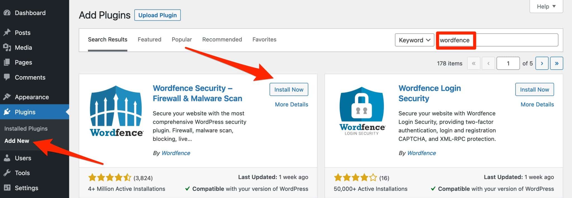The image size is (572, 198).
Task: Click the Settings sliders icon
Action: tap(7, 188)
